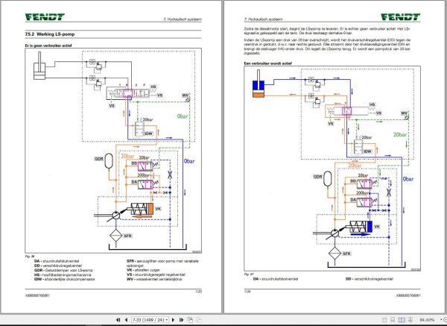Click the FENDT logo on the left page
Screen dimensions: 447x326
(x=45, y=17)
